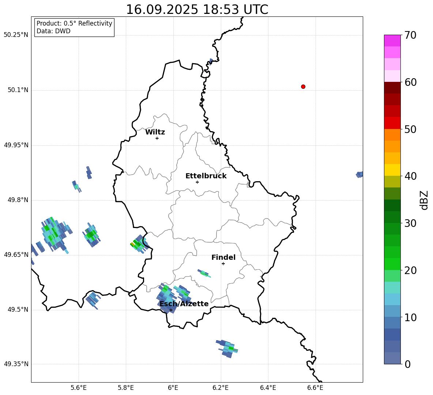The width and height of the screenshot is (433, 395).
Task: Click the small radar echo southwest of Findel
Action: (203, 273)
